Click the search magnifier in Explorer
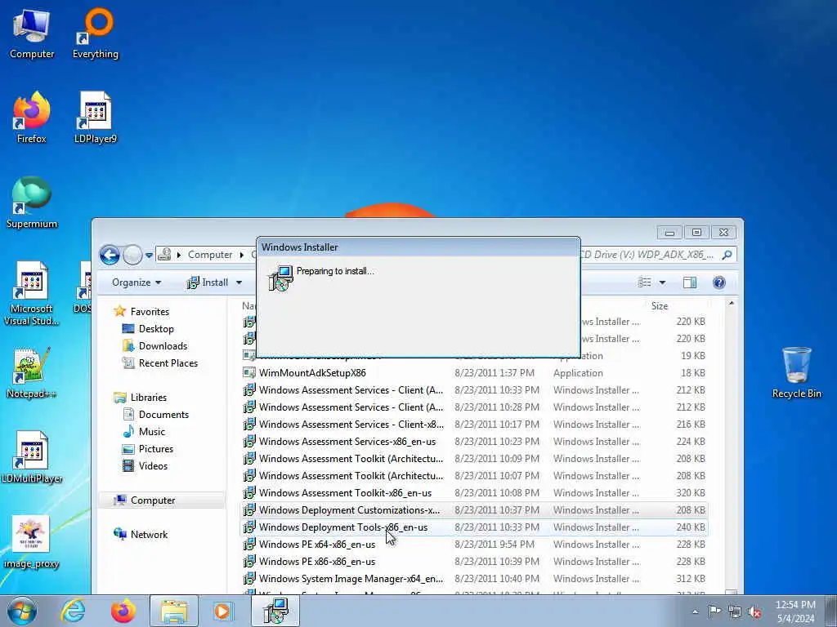The width and height of the screenshot is (837, 627). (x=727, y=255)
